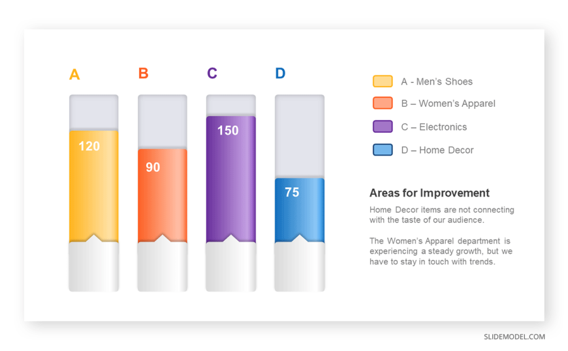Click the blue Home Decor legend swatch
568x351 pixels.
tap(383, 150)
